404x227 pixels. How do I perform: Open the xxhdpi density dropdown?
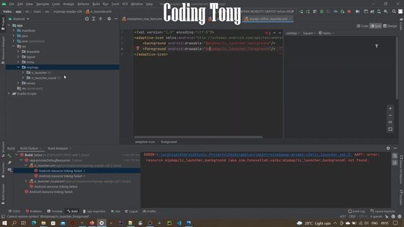(x=293, y=33)
